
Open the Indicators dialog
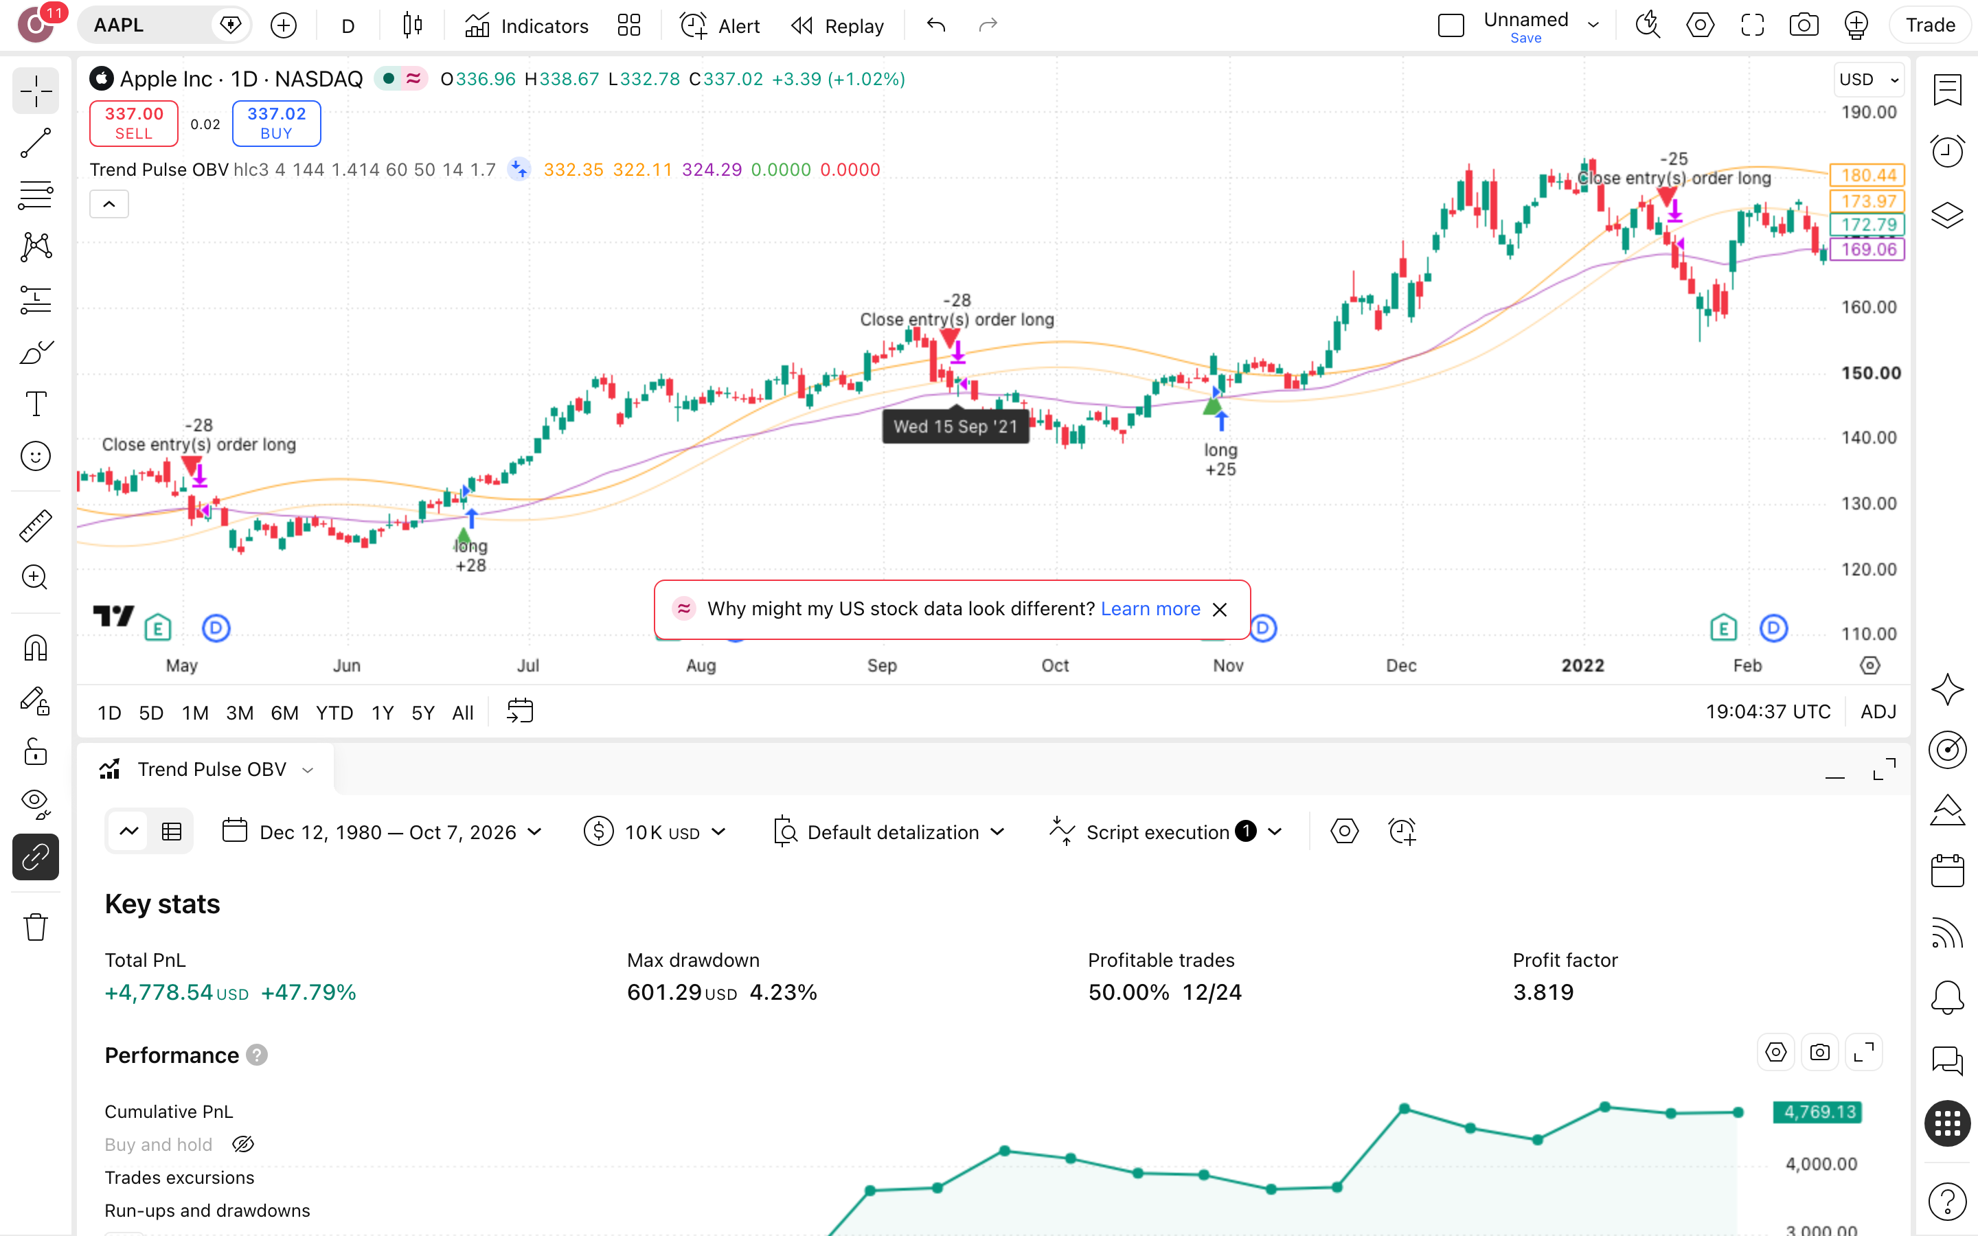pyautogui.click(x=526, y=25)
